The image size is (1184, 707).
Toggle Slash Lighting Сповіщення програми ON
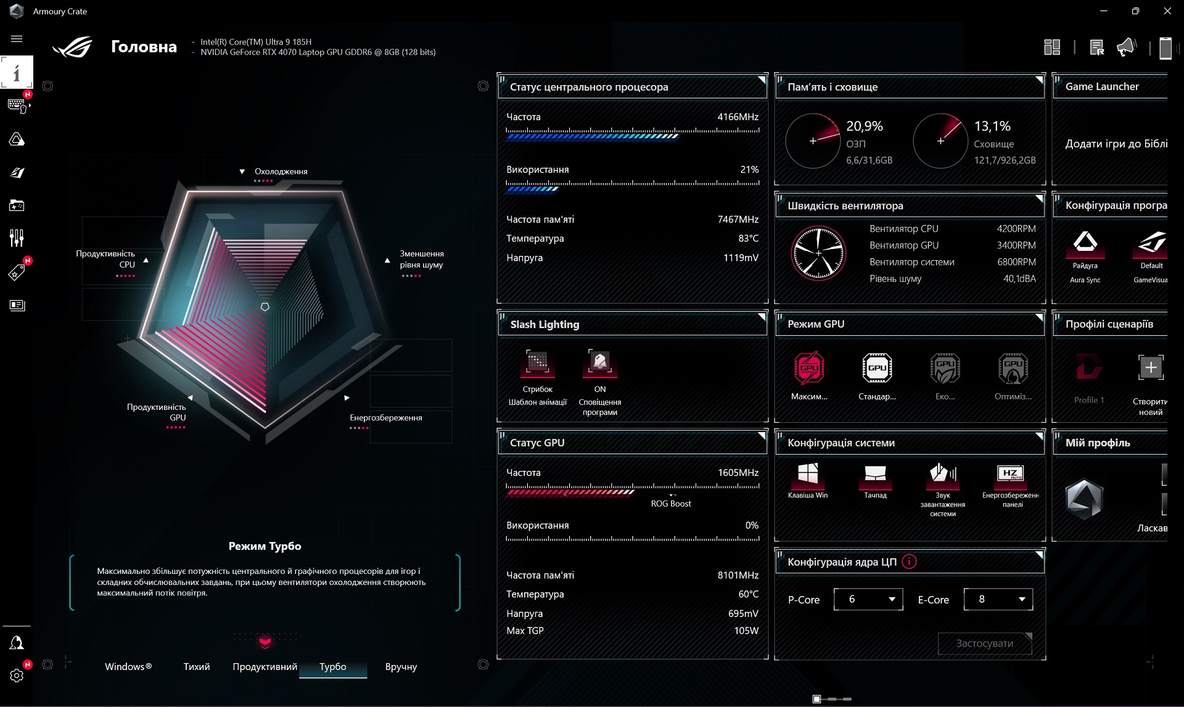(x=599, y=363)
